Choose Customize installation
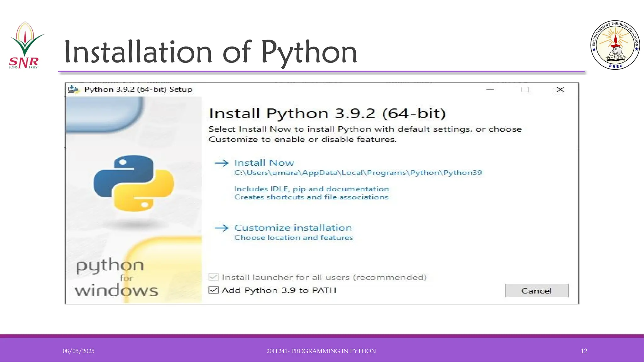 pos(293,228)
